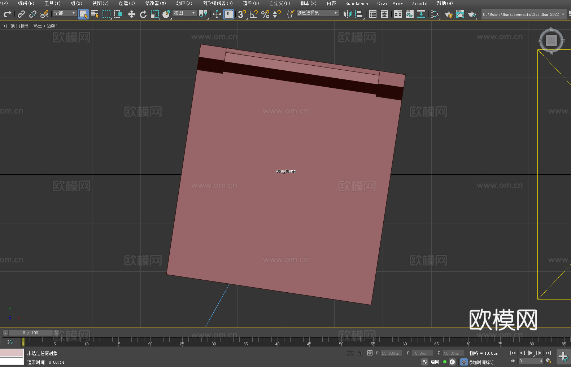Select the Unlink Selection tool
This screenshot has height=367, width=571.
click(x=33, y=14)
